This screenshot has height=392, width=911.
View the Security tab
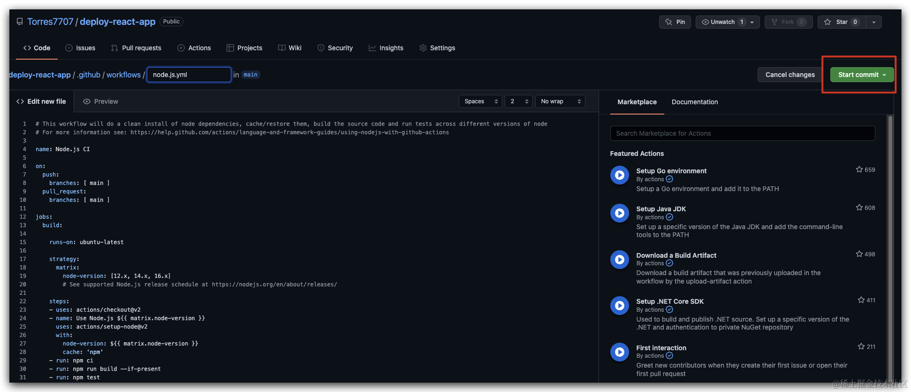pyautogui.click(x=335, y=48)
